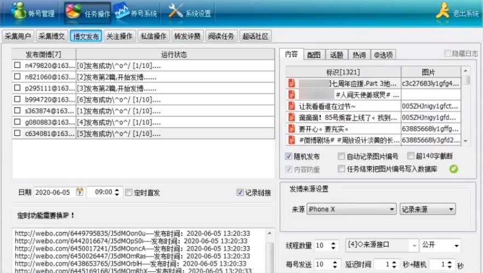Switch to the 配图 tab
483x273 pixels.
314,55
